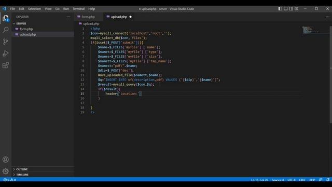Select the UTF-8 encoding indicator
The width and height of the screenshot is (332, 187).
coord(292,180)
